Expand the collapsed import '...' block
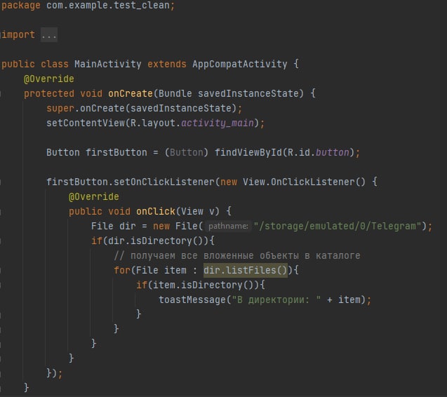The height and width of the screenshot is (397, 447). click(49, 35)
